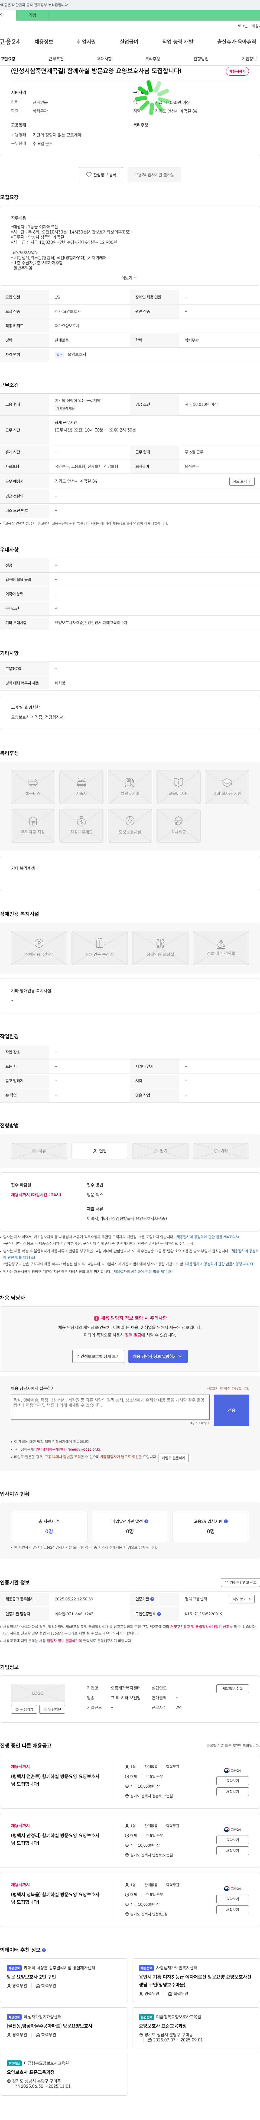This screenshot has height=2120, width=260.
Task: Click the 고용24 logo in header
Action: pos(10,41)
